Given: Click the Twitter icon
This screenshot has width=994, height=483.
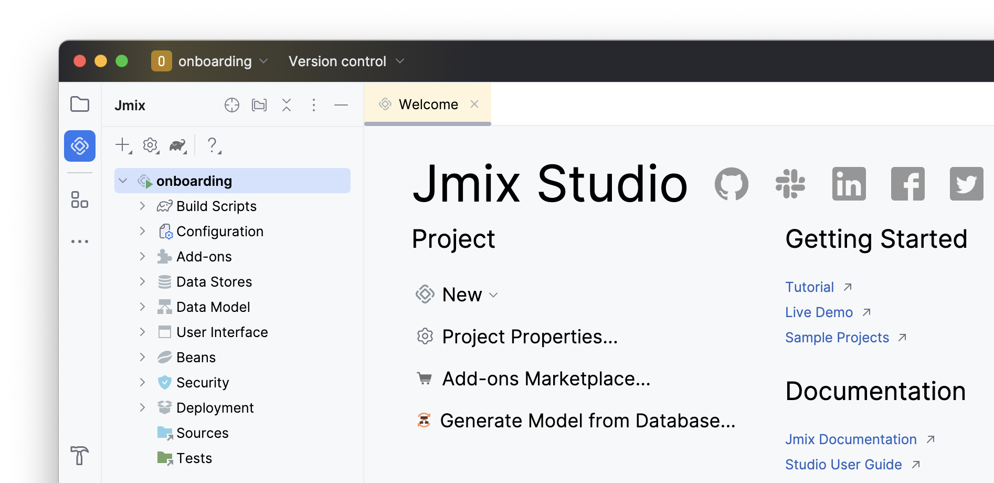Looking at the screenshot, I should [x=966, y=184].
